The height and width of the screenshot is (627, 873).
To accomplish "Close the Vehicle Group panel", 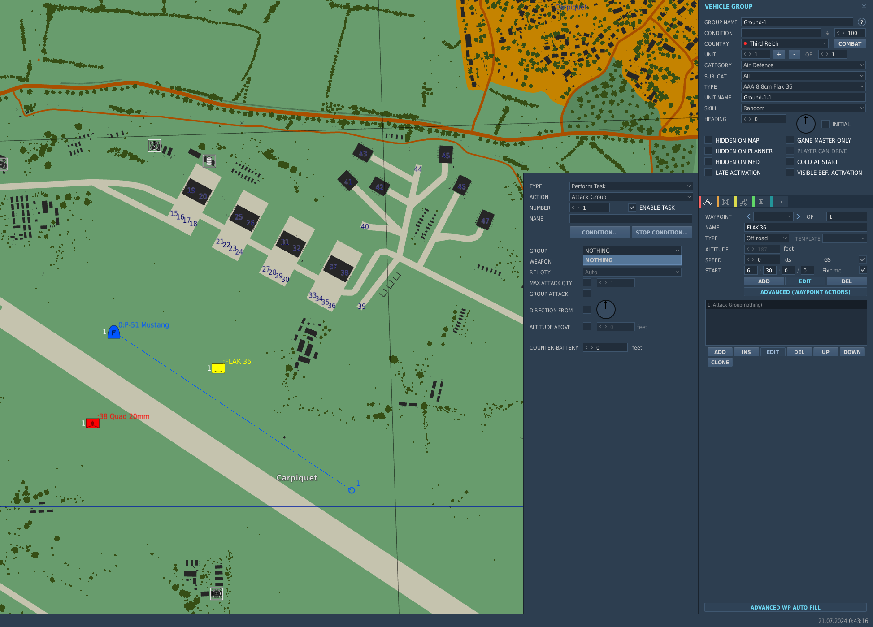I will point(864,6).
